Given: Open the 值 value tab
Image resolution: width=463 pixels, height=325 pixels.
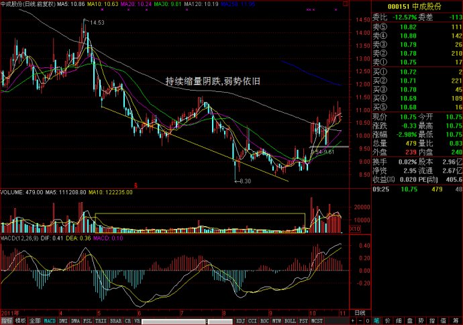Looking at the screenshot, I should click(443, 321).
